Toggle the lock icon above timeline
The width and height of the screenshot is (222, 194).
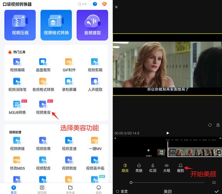tap(218, 125)
